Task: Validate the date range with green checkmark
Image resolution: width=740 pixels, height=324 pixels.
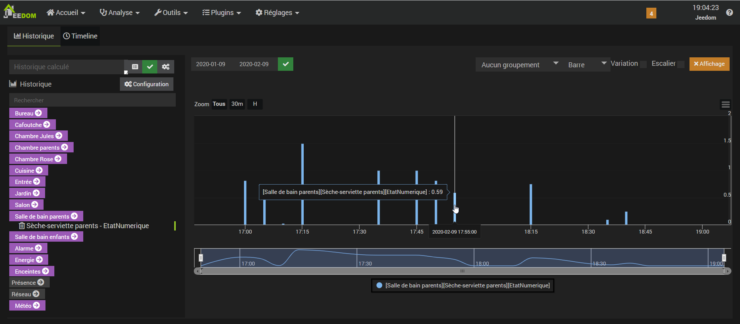Action: tap(286, 64)
